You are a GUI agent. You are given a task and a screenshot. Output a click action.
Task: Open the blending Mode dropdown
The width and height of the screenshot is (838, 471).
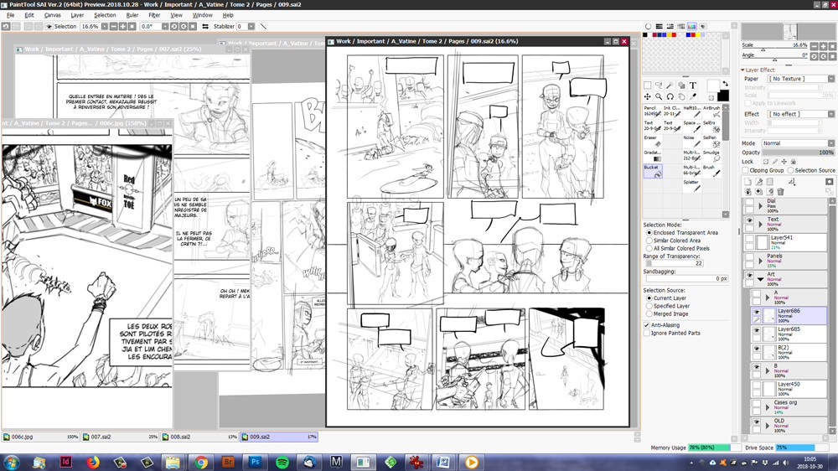[798, 143]
